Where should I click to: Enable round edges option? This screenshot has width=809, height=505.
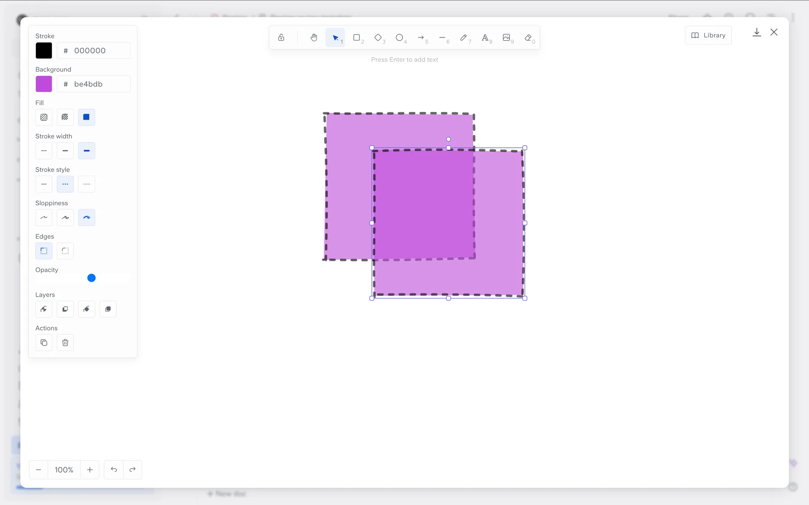pos(65,251)
